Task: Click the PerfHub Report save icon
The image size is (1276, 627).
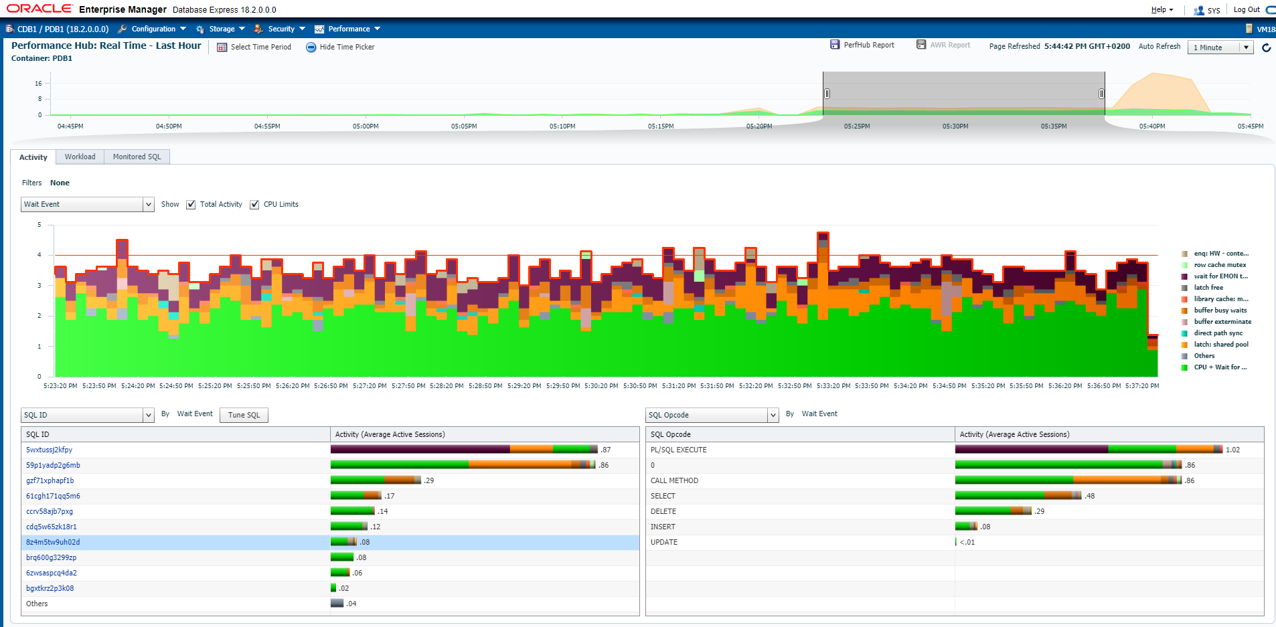Action: (x=835, y=44)
